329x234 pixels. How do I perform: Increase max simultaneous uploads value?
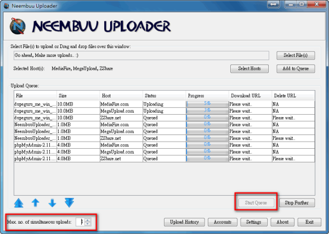coord(88,220)
